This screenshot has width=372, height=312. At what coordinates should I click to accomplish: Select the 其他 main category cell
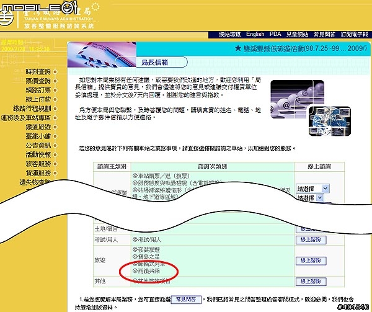click(112, 282)
